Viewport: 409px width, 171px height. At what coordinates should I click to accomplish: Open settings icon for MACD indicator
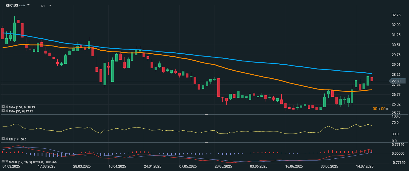coord(3,162)
